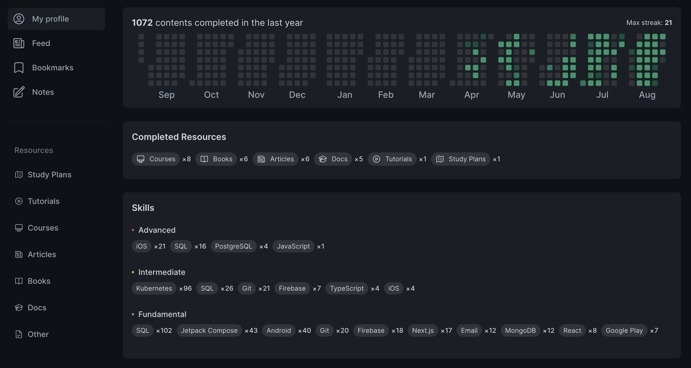Select the React skill tag
This screenshot has height=368, width=691.
pyautogui.click(x=572, y=331)
